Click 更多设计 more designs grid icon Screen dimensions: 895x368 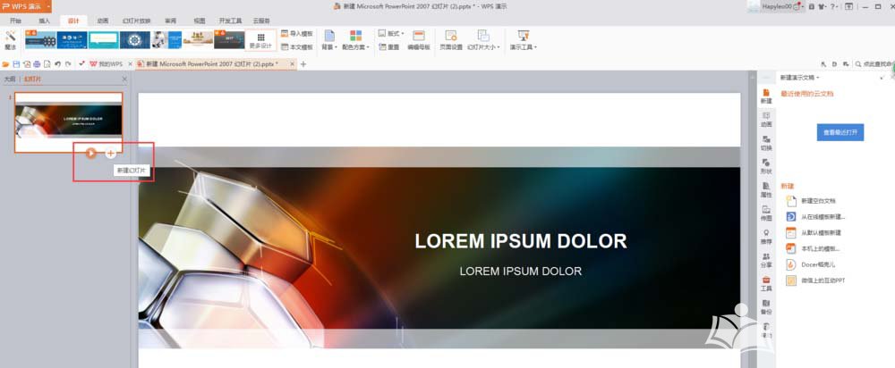pos(260,38)
